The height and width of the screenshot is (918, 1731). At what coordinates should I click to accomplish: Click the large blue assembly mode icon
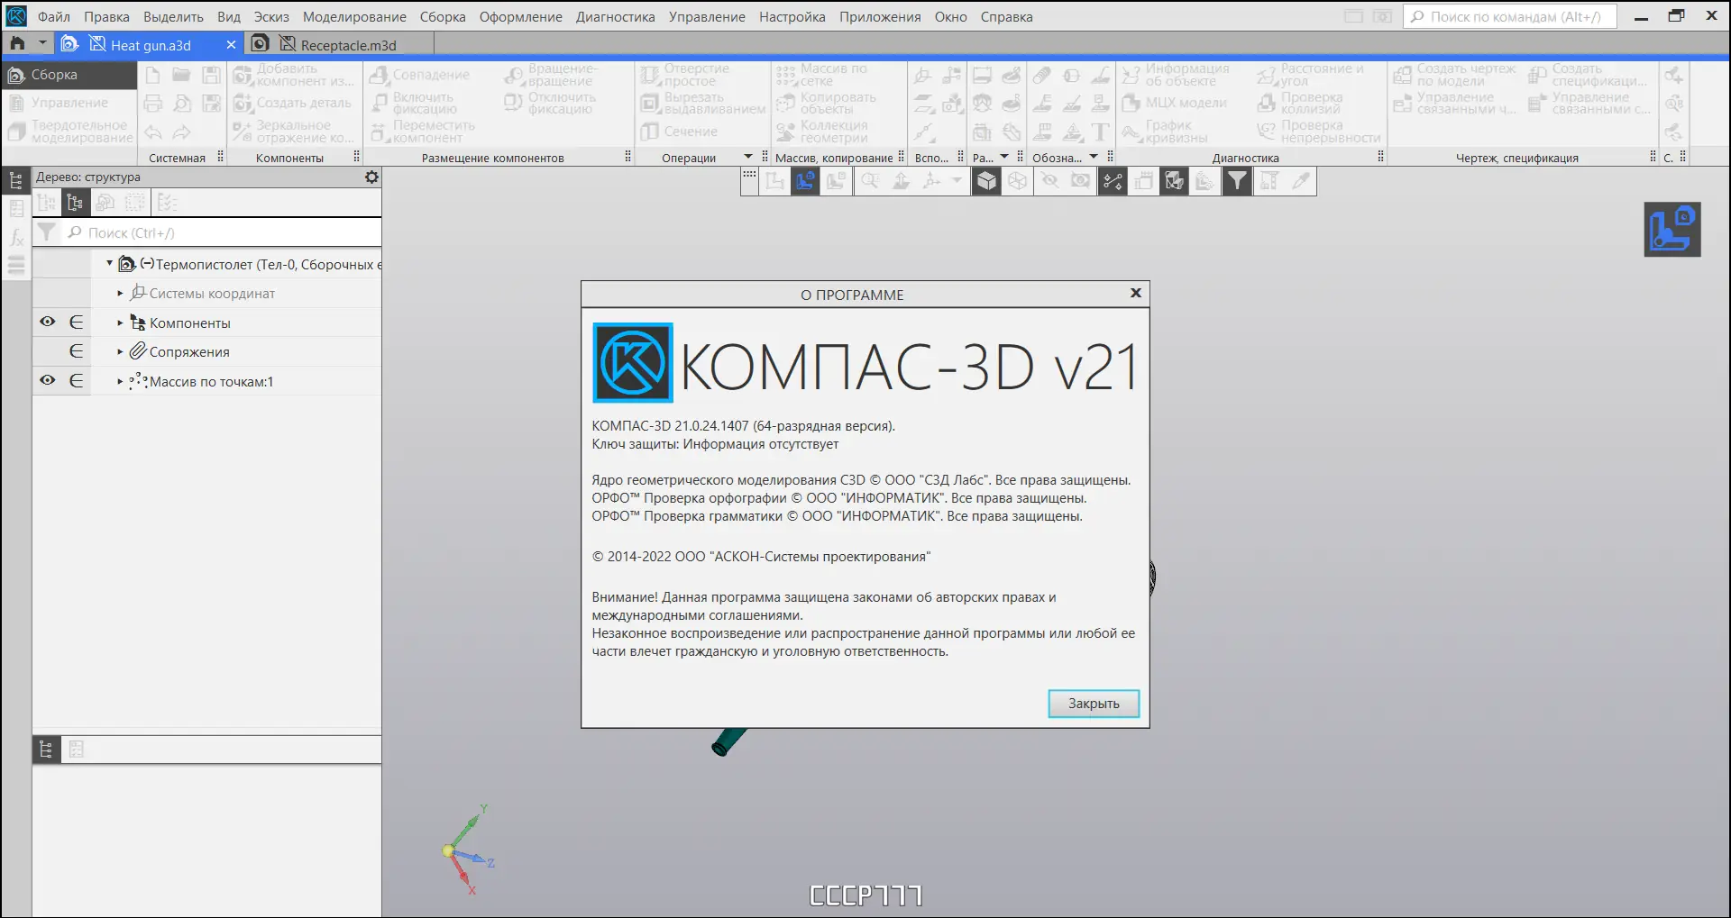1672,230
